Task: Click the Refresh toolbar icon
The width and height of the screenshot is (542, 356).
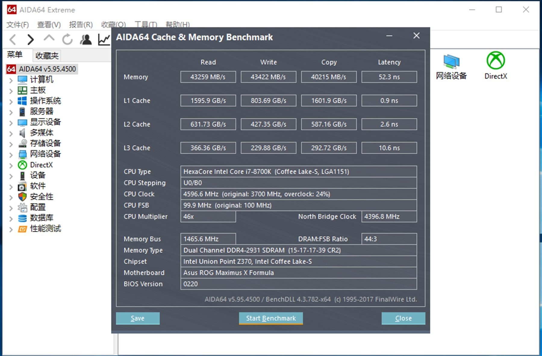Action: (67, 39)
